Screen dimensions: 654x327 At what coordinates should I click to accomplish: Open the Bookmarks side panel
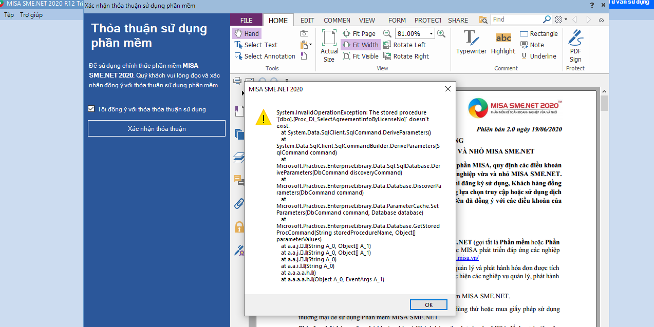tap(238, 110)
